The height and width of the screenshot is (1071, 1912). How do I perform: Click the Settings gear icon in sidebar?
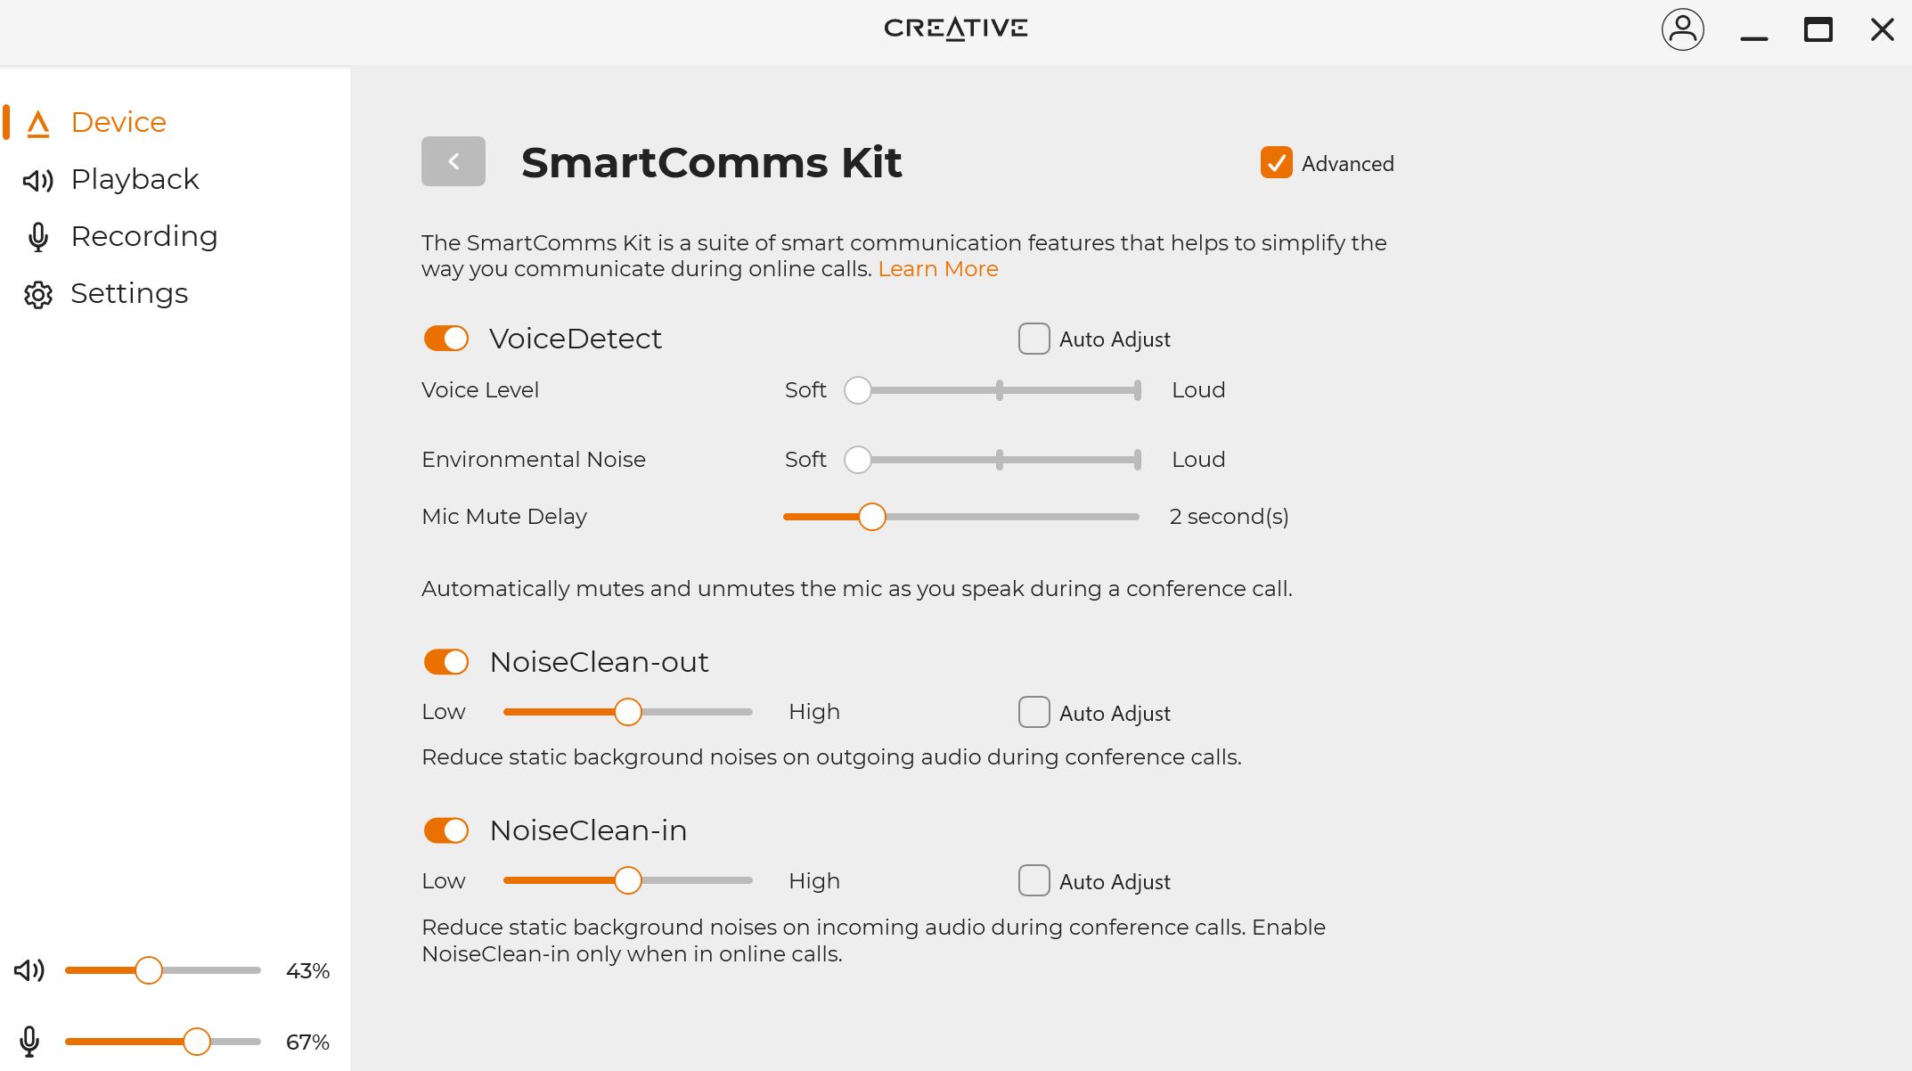click(38, 294)
